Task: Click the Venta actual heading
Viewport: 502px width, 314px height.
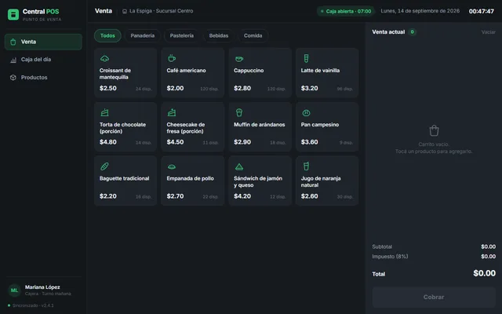Action: coord(388,32)
